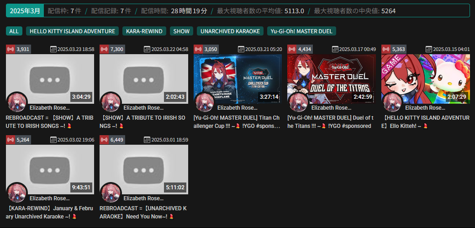Click the median peak viewers 5264 stat
Screen dimensions: 475x228
[x=355, y=11]
